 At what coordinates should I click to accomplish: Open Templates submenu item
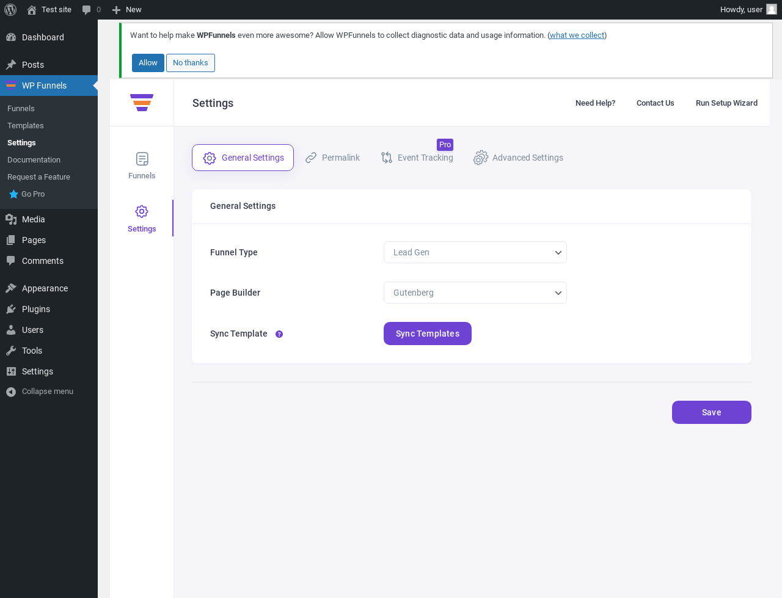[26, 126]
